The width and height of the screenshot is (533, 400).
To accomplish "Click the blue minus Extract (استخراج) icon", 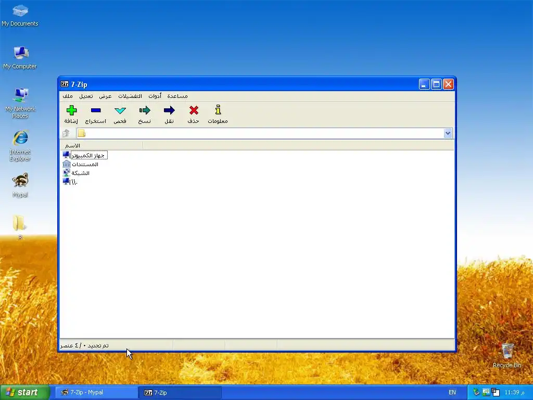I will click(x=96, y=110).
